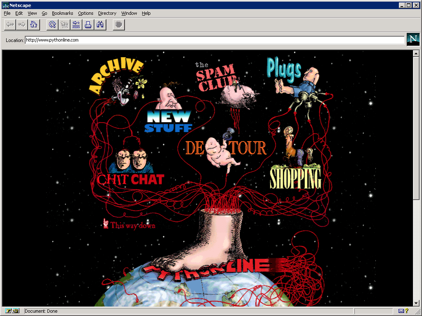Click inside the Location URL field
Viewport: 422px width, 316px height.
click(165, 40)
